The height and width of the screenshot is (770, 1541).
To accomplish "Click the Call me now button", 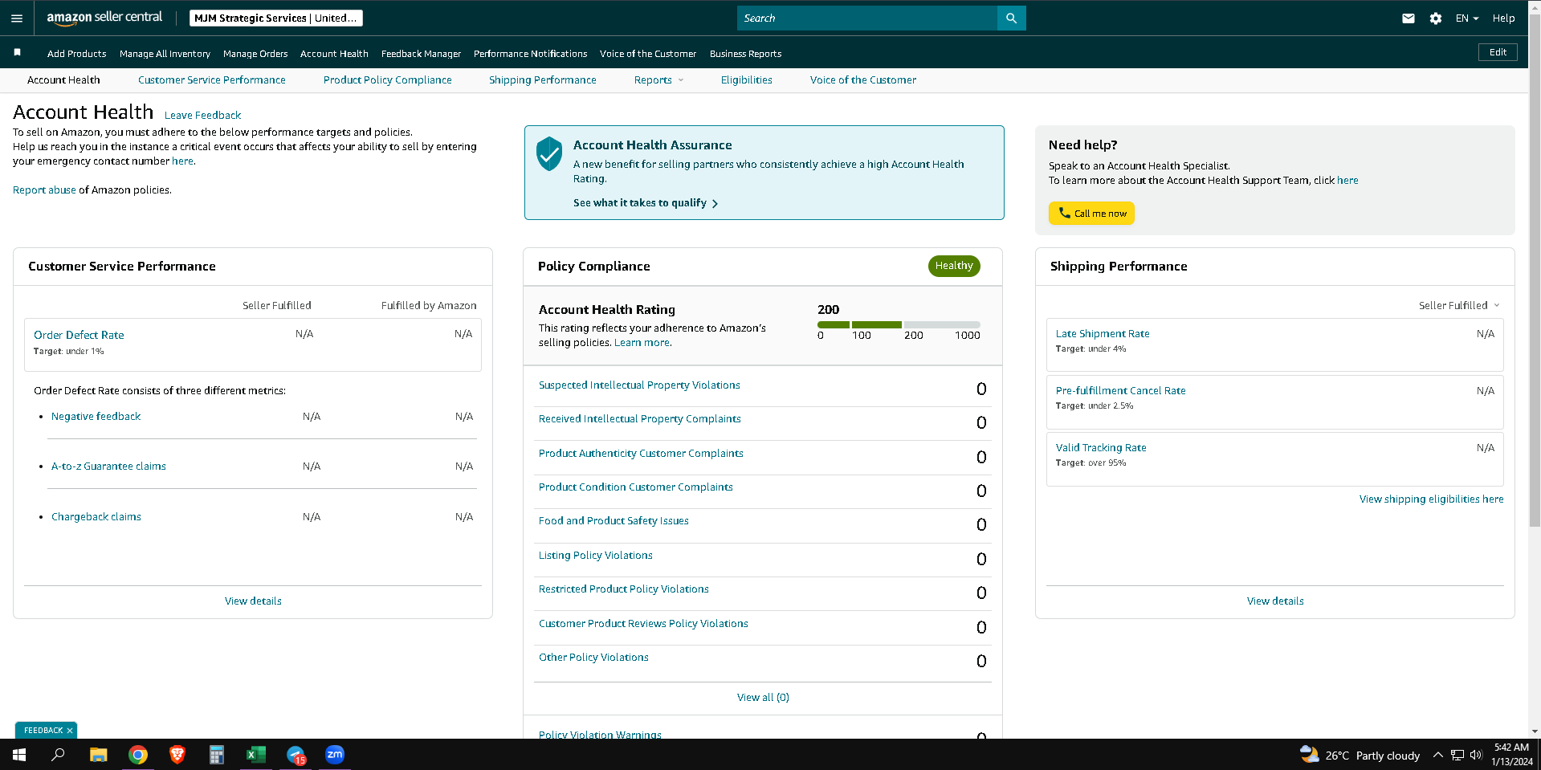I will 1091,213.
